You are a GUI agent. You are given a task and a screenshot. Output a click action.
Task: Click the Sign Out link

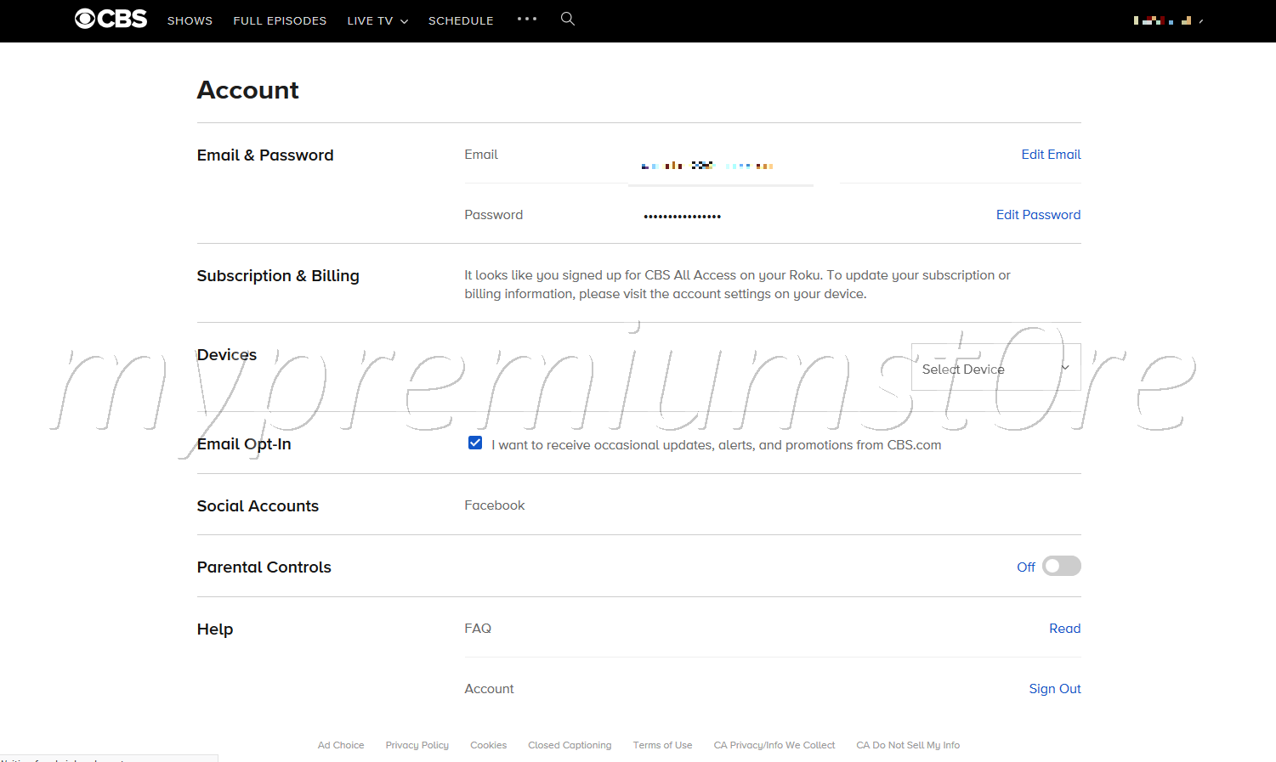(x=1055, y=689)
